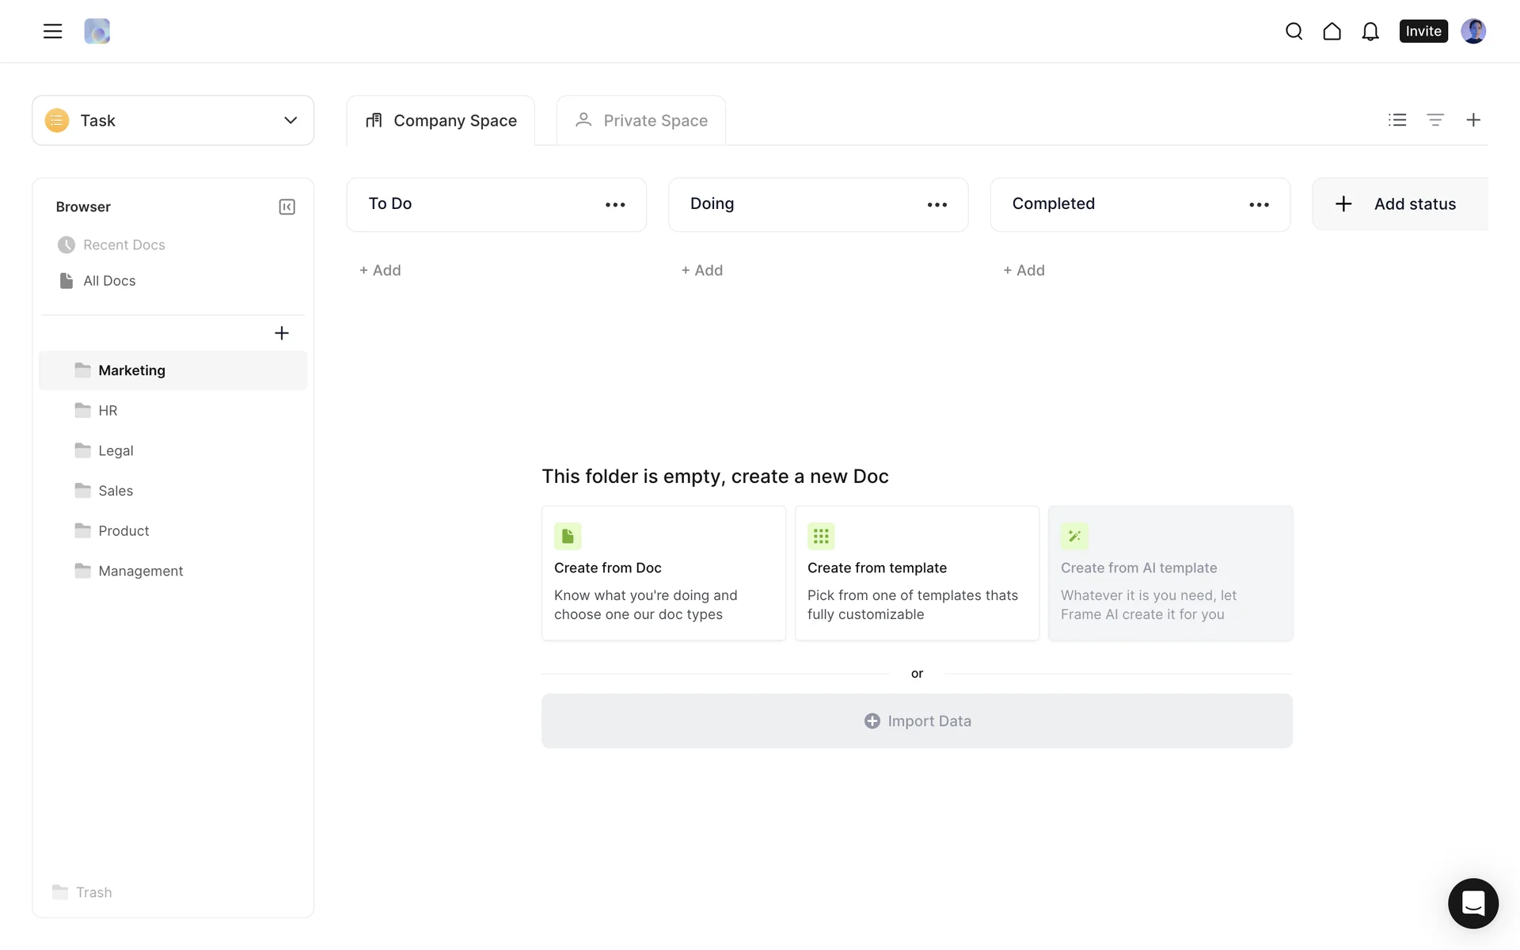Open the hamburger menu

[52, 31]
